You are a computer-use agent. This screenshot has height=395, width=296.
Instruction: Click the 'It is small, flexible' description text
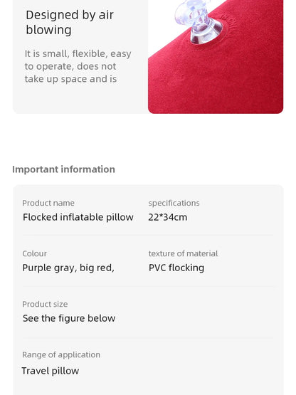pyautogui.click(x=78, y=66)
